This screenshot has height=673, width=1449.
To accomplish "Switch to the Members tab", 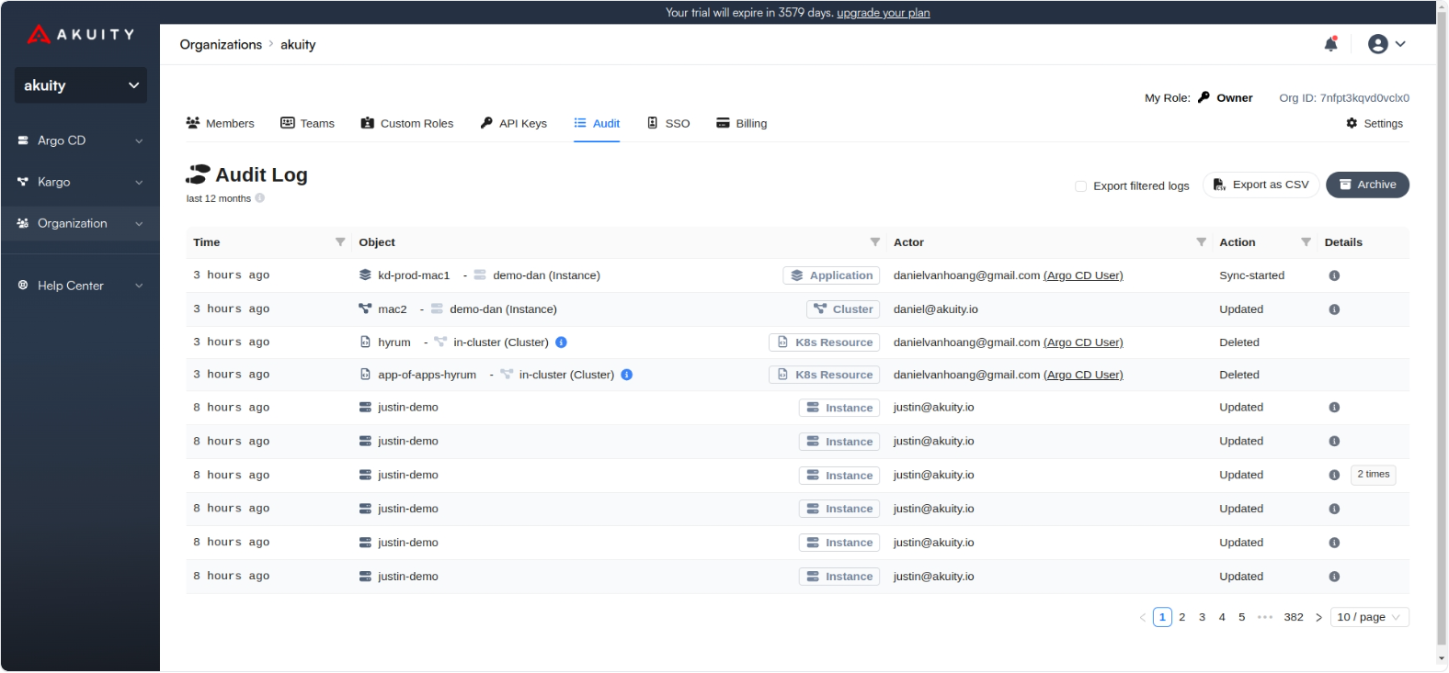I will pyautogui.click(x=220, y=123).
